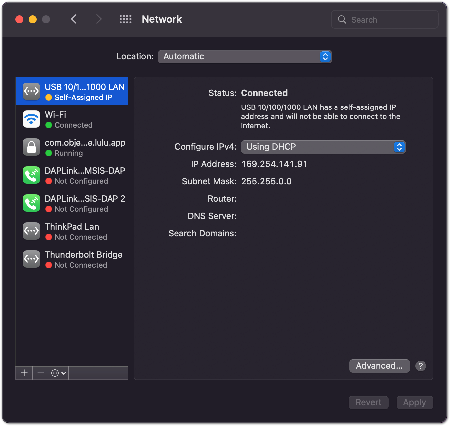The image size is (450, 426).
Task: Click the lock icon for the lulu.app service
Action: [x=31, y=147]
